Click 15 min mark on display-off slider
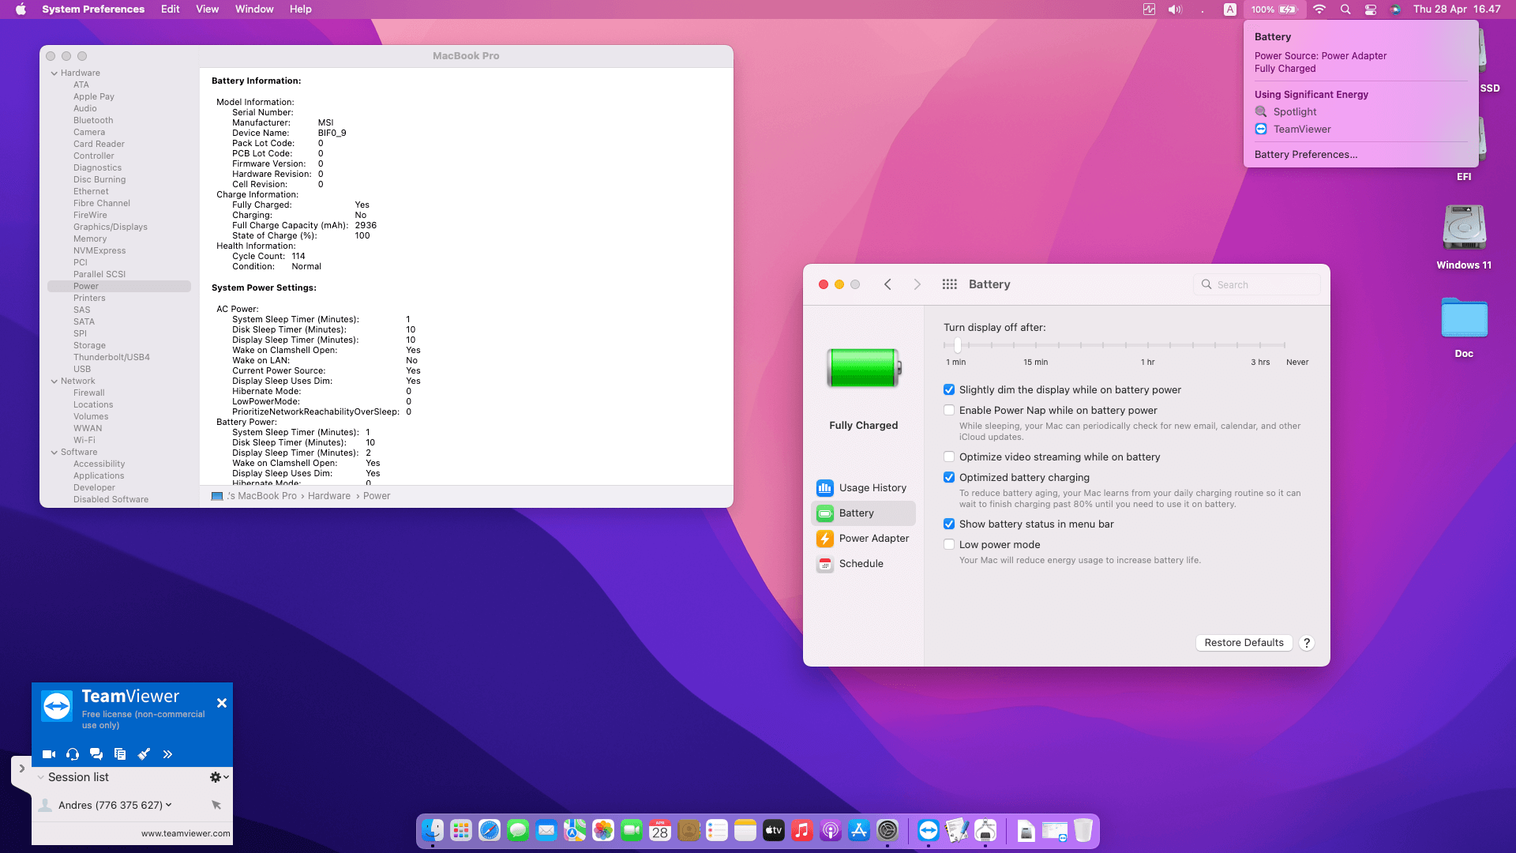The height and width of the screenshot is (853, 1516). coord(1035,346)
